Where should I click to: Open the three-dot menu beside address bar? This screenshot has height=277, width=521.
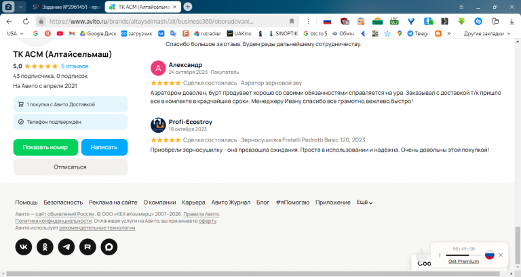pyautogui.click(x=309, y=21)
